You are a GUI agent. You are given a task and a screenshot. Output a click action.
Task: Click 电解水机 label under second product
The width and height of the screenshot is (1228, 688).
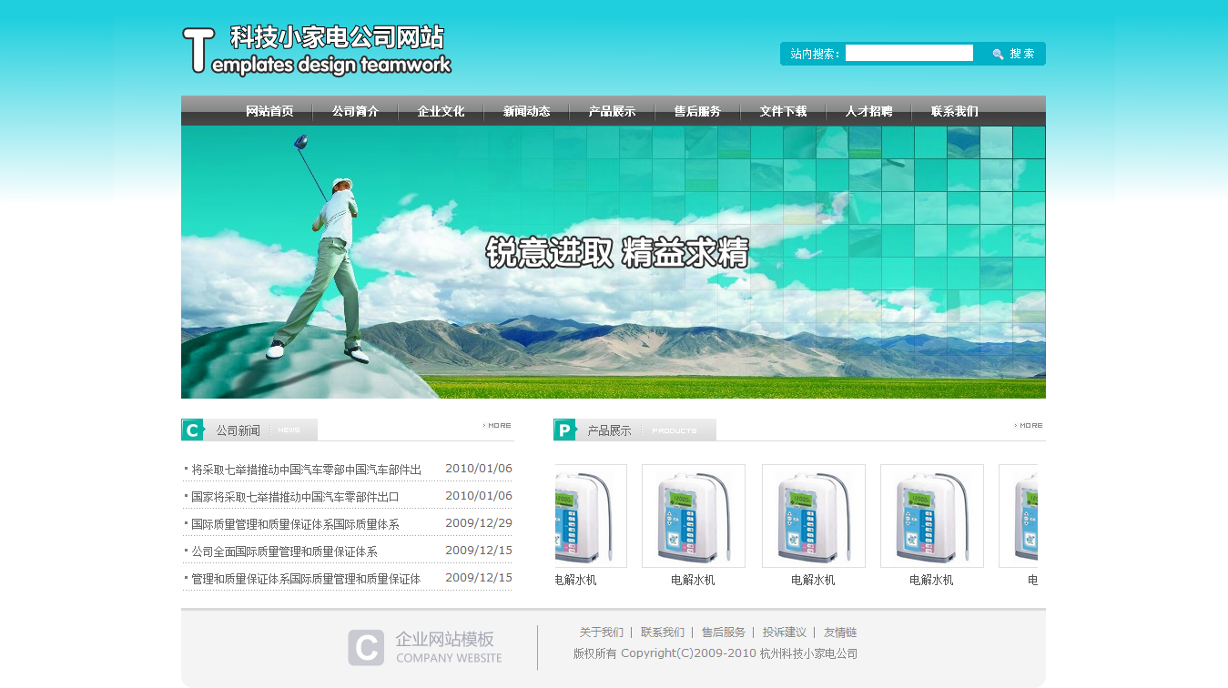point(693,580)
